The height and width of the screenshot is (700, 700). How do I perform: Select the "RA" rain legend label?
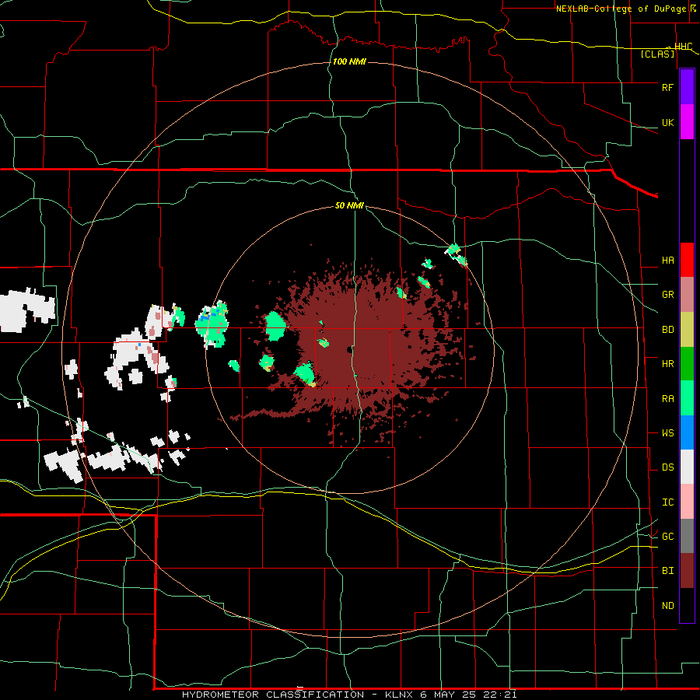tap(667, 399)
